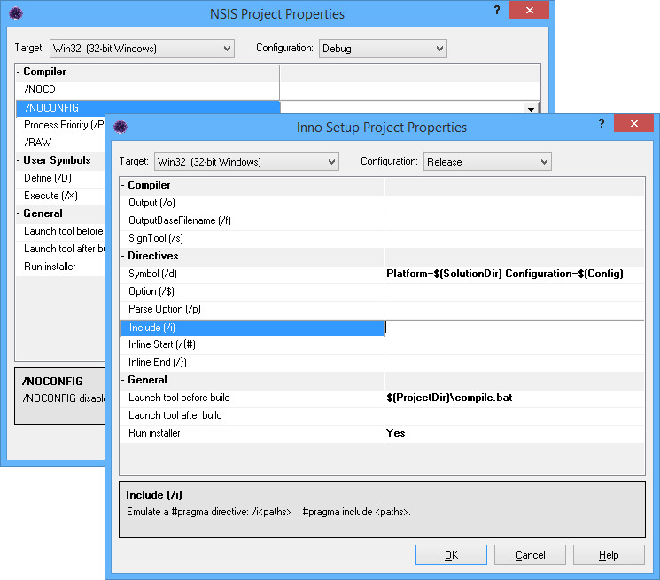Image resolution: width=660 pixels, height=580 pixels.
Task: Click the $(ProjectDir)\compile.bat value
Action: point(449,398)
